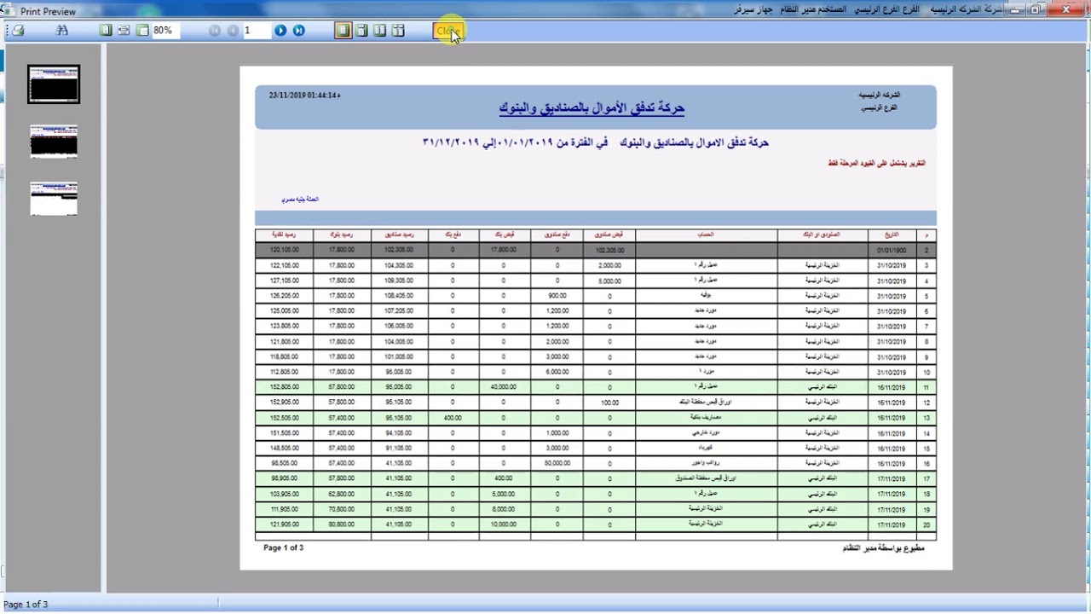Select the two-page continuous layout icon
The width and height of the screenshot is (1091, 614).
pyautogui.click(x=398, y=31)
